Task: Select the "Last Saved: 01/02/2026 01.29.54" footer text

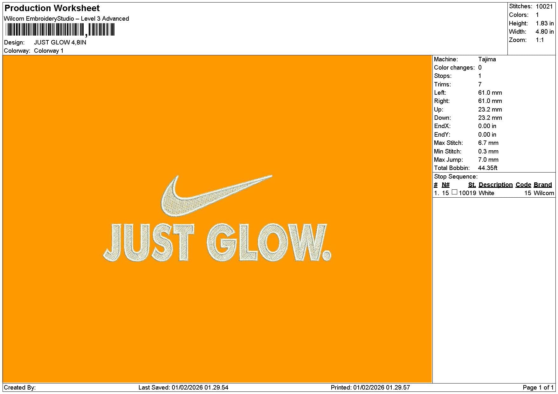Action: pyautogui.click(x=183, y=388)
